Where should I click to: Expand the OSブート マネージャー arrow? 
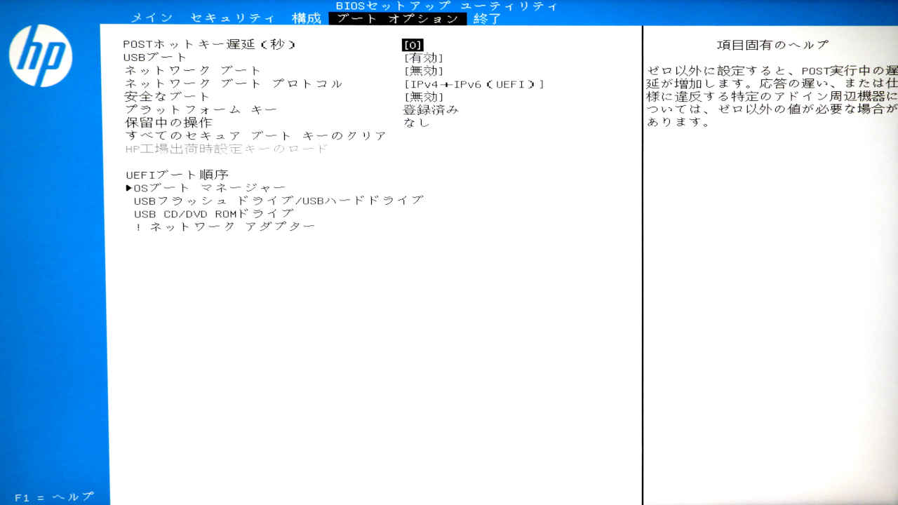coord(129,188)
